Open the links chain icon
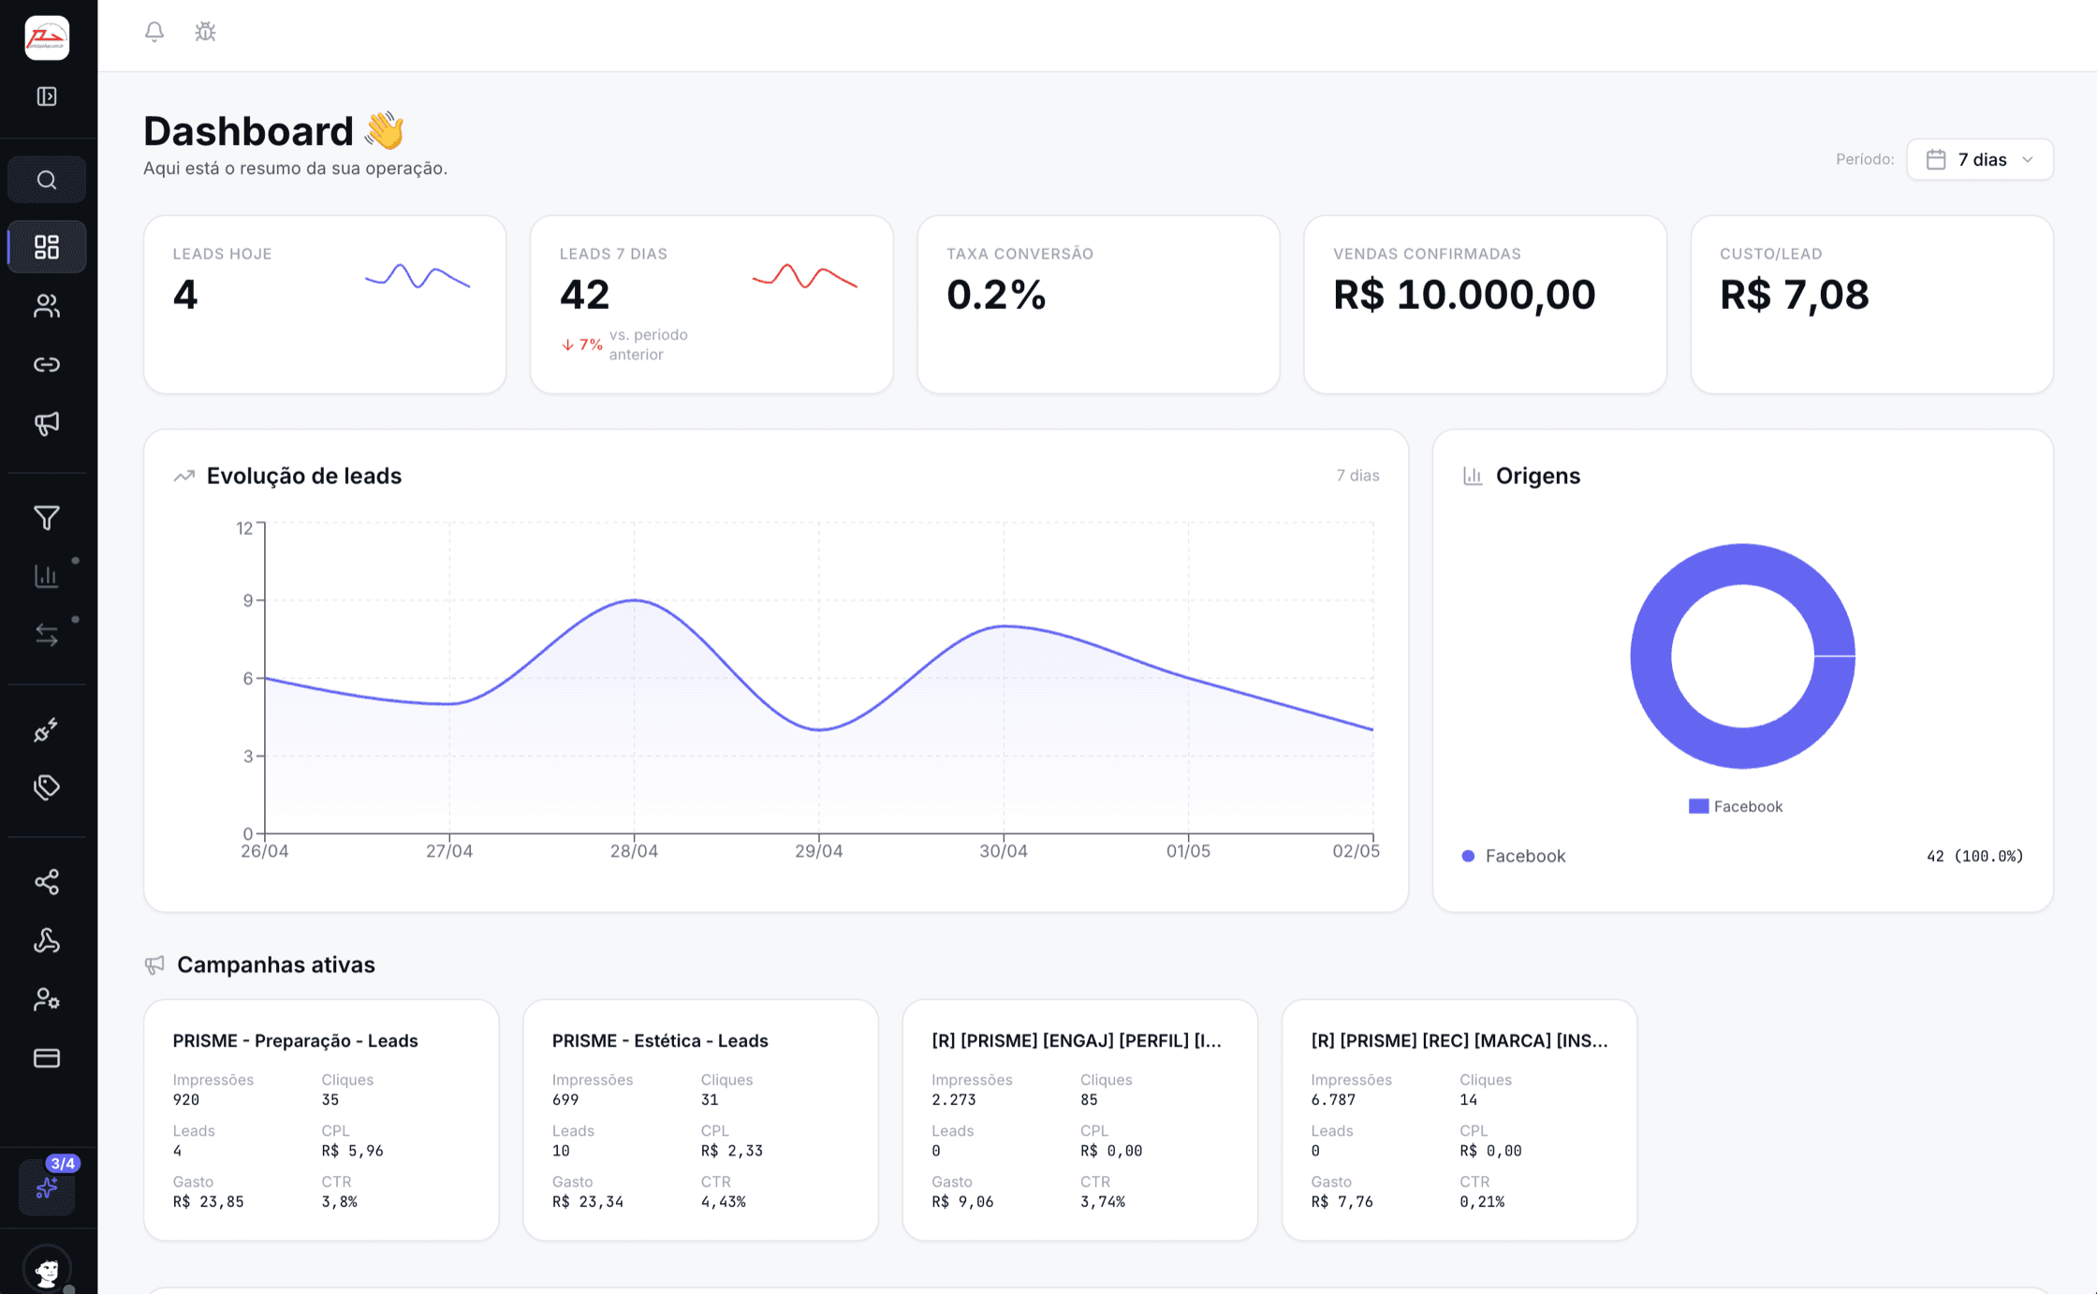Viewport: 2097px width, 1294px height. pyautogui.click(x=47, y=364)
